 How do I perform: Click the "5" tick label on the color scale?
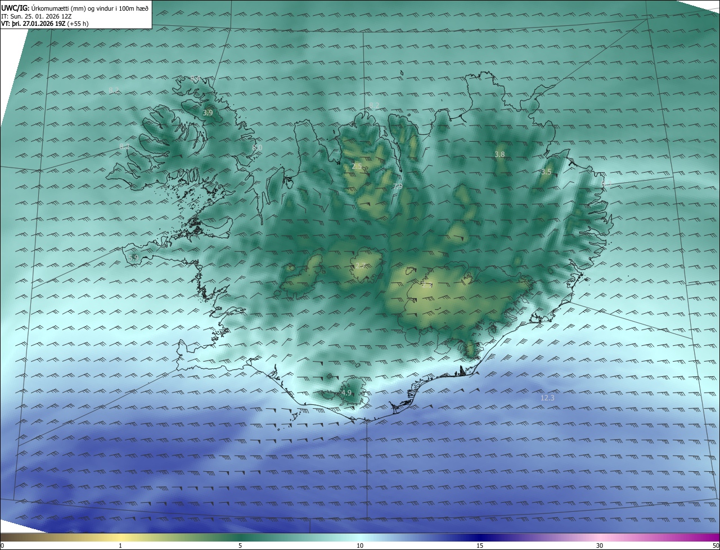click(x=240, y=546)
